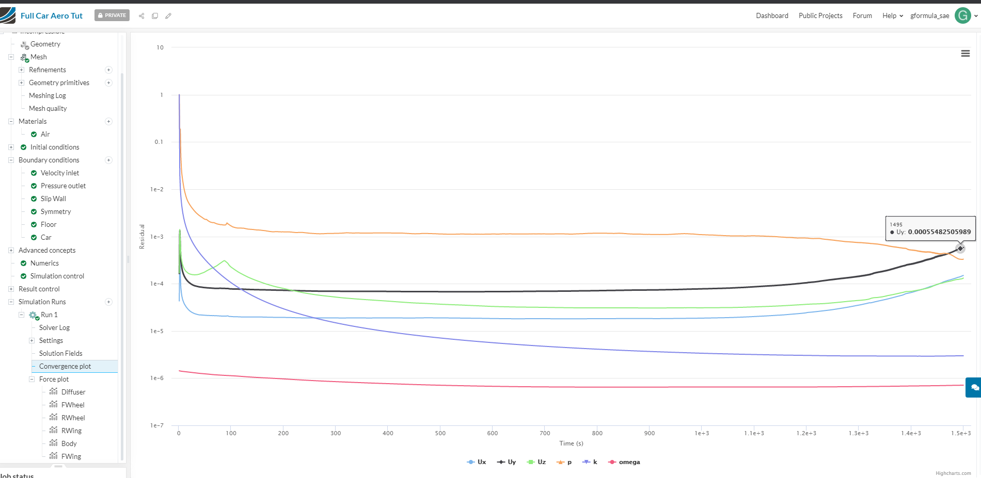
Task: Click the edit project pencil icon
Action: pos(168,16)
